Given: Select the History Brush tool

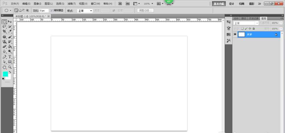Looking at the screenshot, I should coord(10,42).
